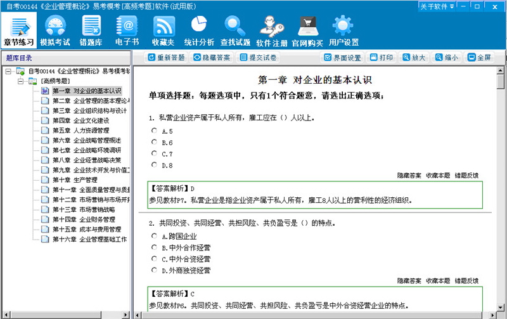This screenshot has width=507, height=319.
Task: Click 错题反馈 link under question 2
Action: click(x=466, y=281)
